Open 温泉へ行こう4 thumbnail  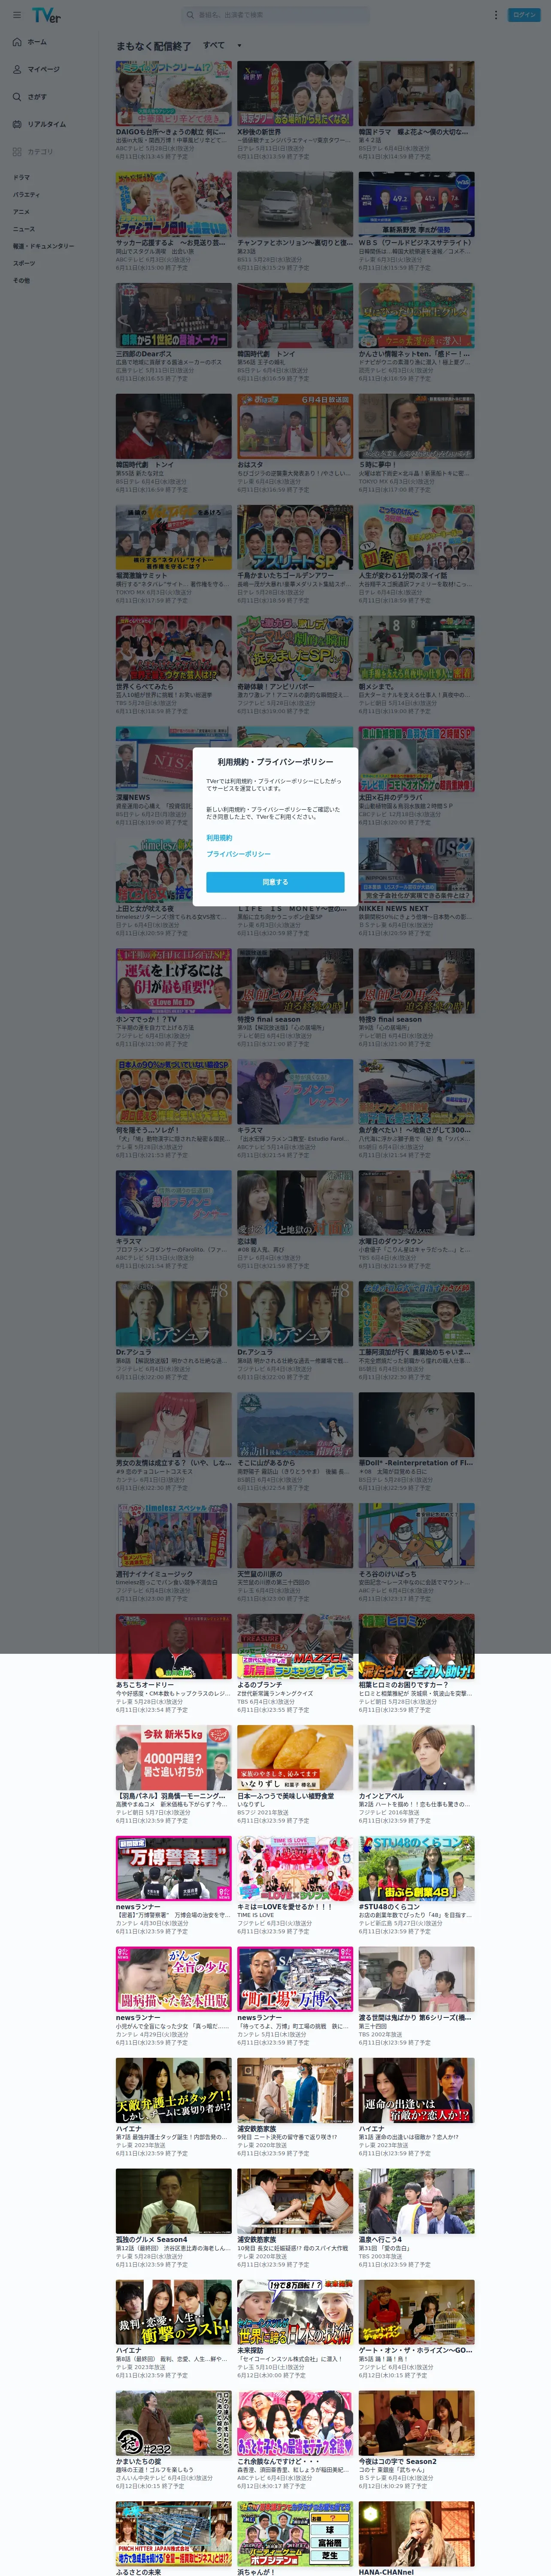pos(417,2202)
